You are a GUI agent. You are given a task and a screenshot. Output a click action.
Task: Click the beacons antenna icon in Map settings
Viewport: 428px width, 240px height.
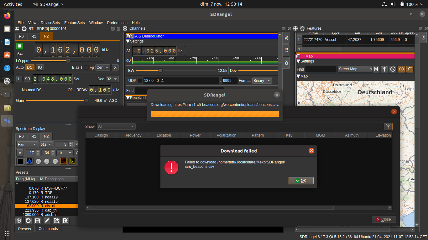click(x=385, y=69)
